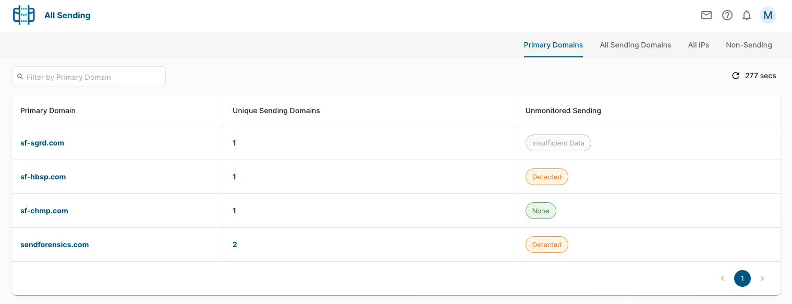The width and height of the screenshot is (792, 304).
Task: Open the mail envelope icon
Action: (706, 15)
